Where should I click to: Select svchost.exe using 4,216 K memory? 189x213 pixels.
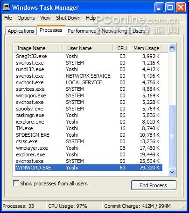click(89, 63)
